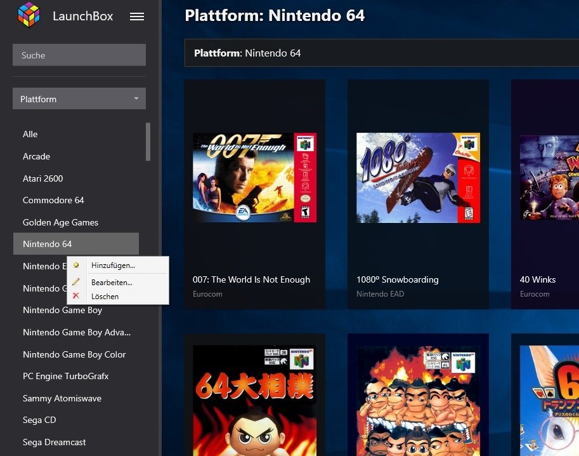Screen dimensions: 579x456
Task: Open 007: The World Is Not Enough cover
Action: 255,178
